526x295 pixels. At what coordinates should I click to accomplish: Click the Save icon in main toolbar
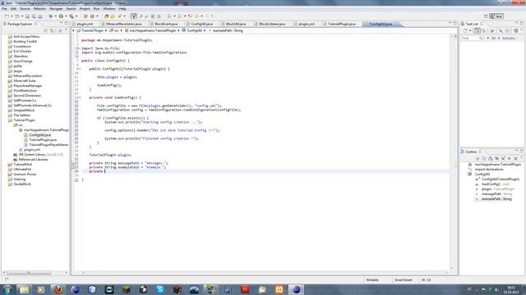[27, 16]
